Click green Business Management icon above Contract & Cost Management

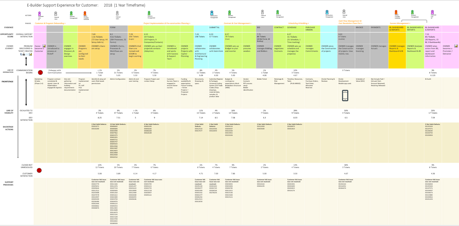[x=229, y=12]
